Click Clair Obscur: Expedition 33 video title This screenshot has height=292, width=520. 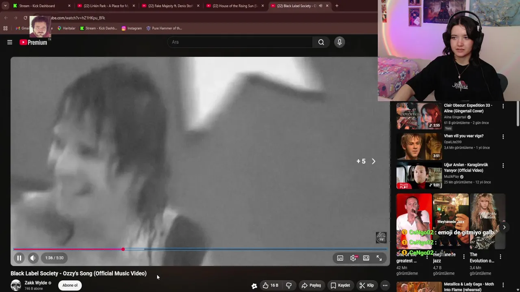tap(468, 108)
